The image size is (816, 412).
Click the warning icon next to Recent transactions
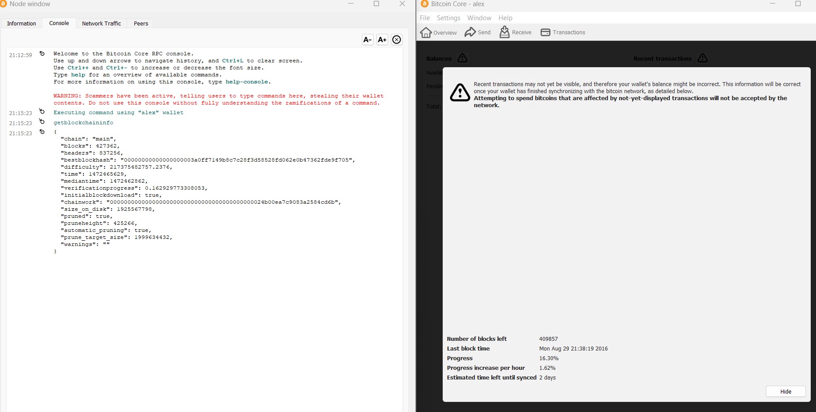coord(703,58)
